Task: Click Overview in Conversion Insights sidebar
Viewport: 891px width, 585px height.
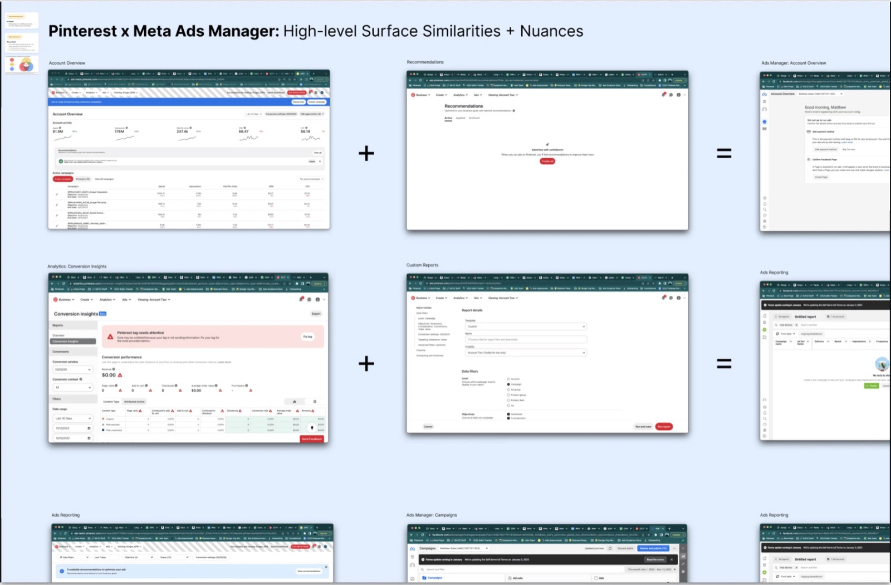Action: 58,335
